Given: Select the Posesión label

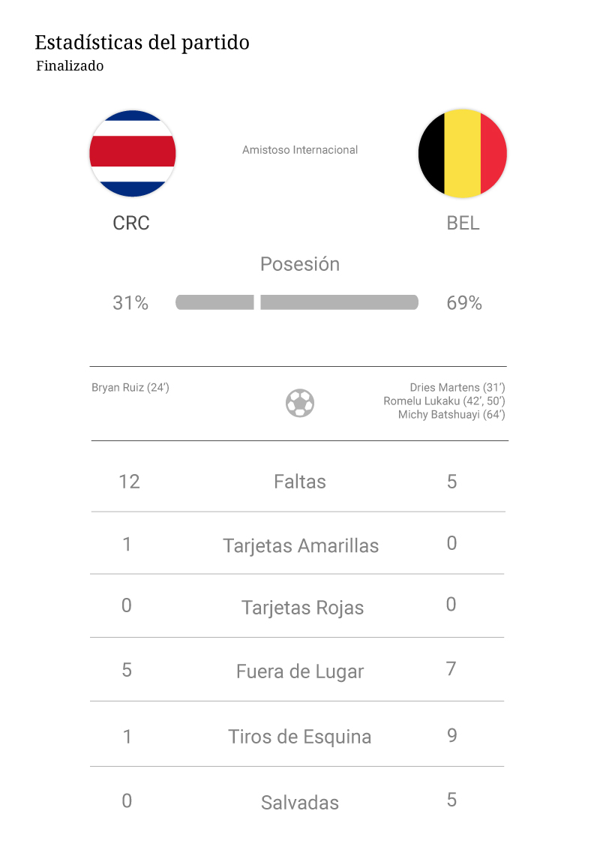Looking at the screenshot, I should (300, 264).
